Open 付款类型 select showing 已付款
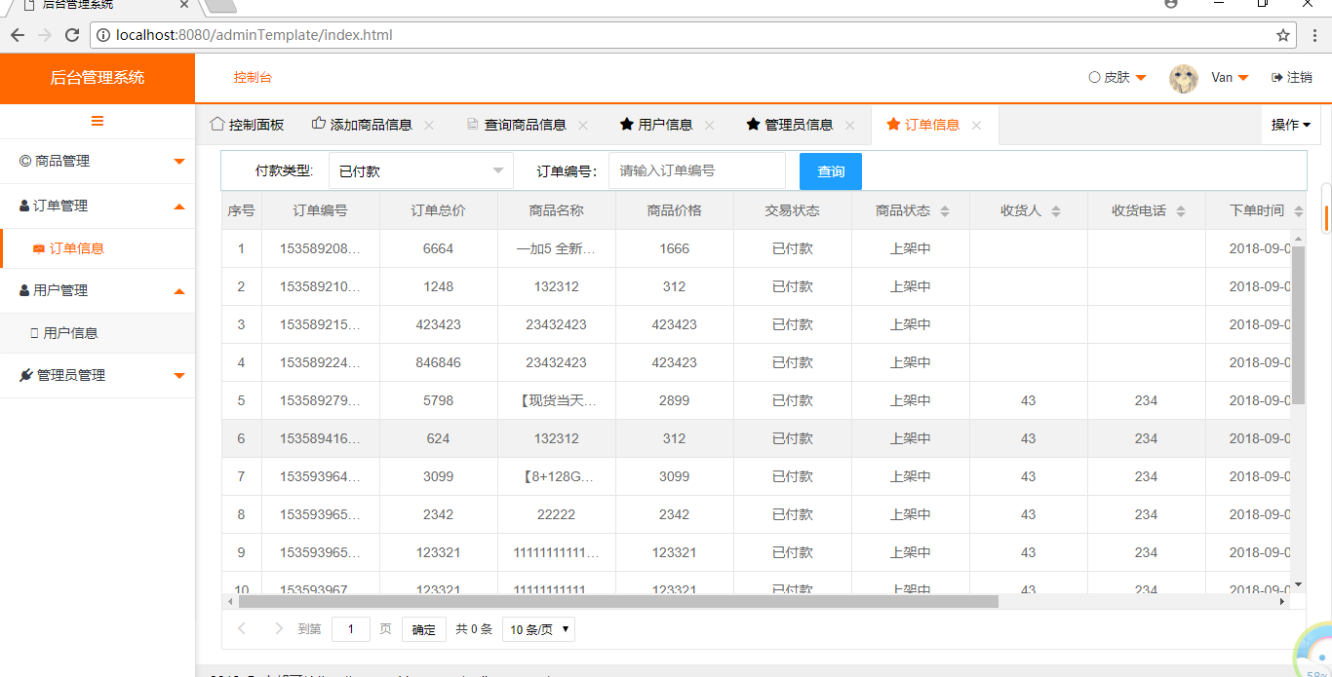Screen dimensions: 1332x677 [421, 171]
